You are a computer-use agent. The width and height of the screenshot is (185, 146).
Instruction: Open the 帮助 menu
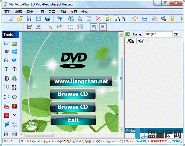pos(85,12)
